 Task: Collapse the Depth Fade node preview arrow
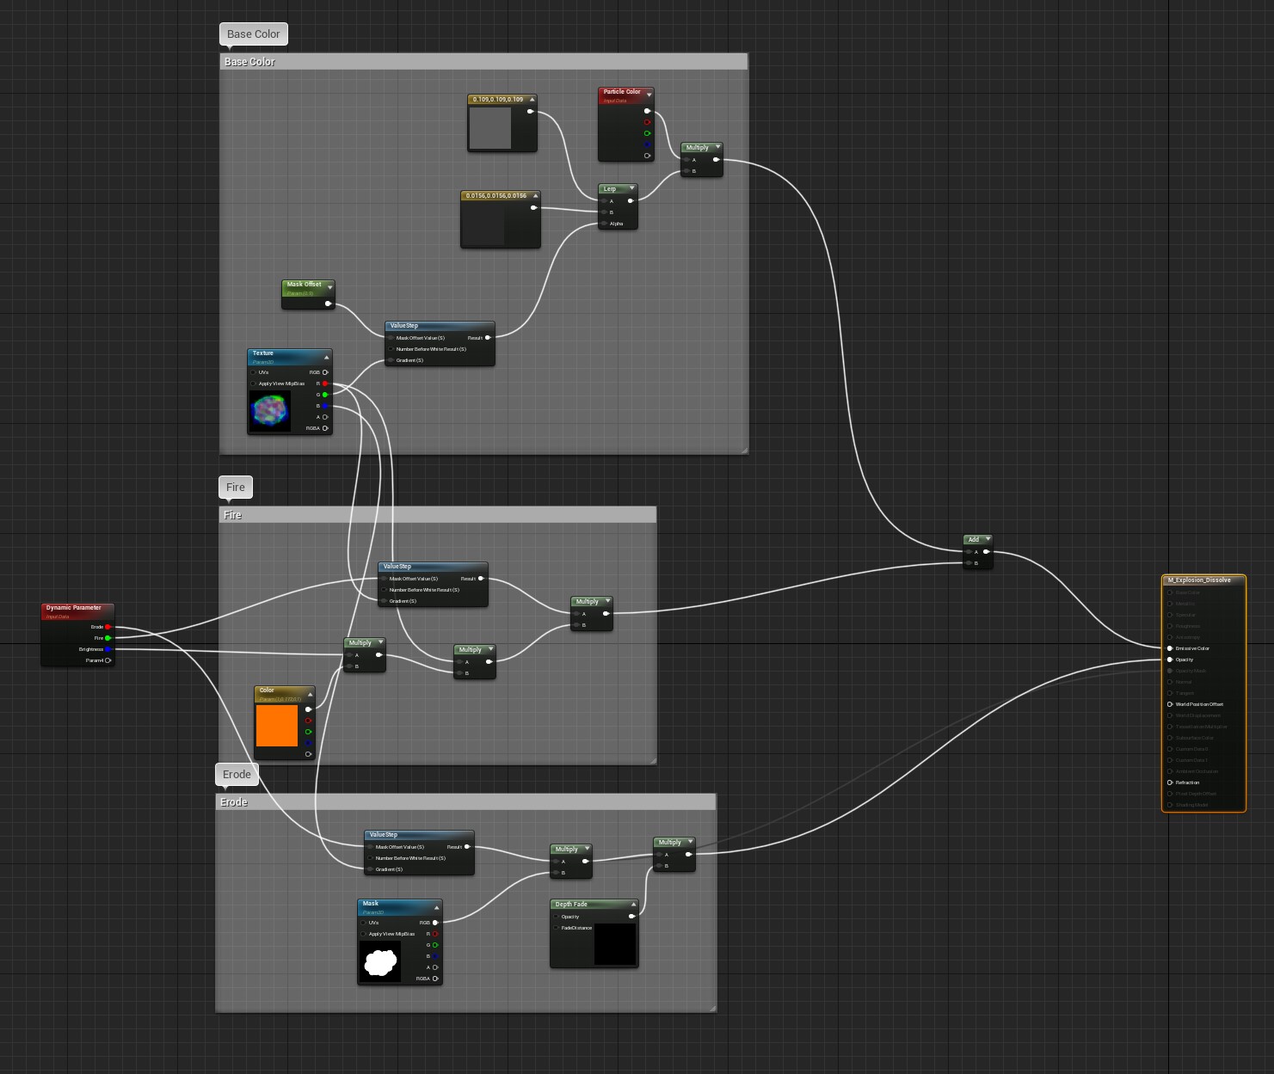(633, 905)
